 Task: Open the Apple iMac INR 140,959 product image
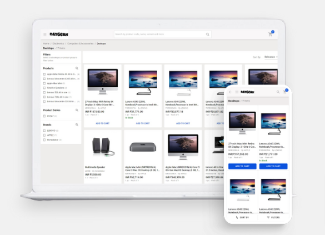pyautogui.click(x=183, y=147)
